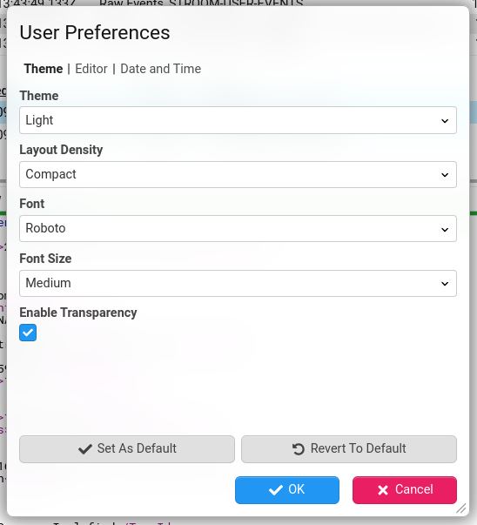
Task: Click the checkmark icon in the OK button
Action: tap(275, 490)
